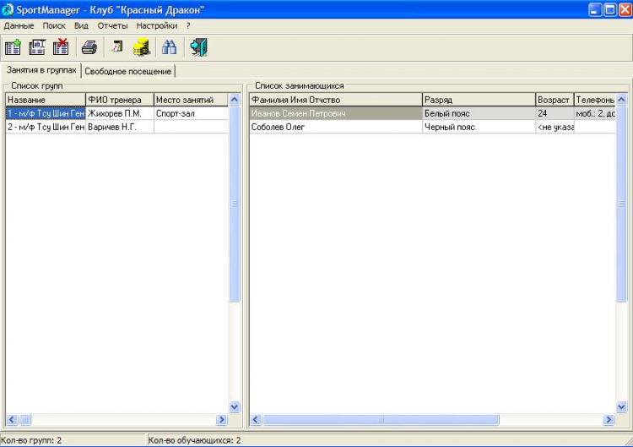Click groups list scroll up arrow

[x=234, y=100]
